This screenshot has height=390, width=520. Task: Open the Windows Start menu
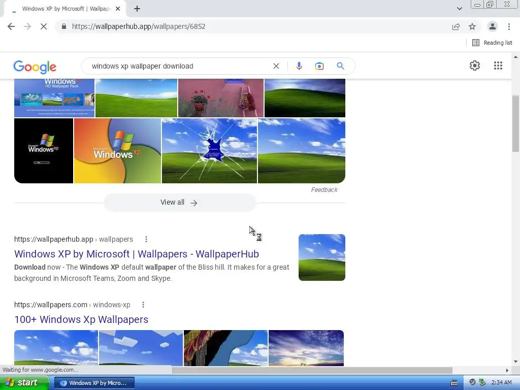click(x=24, y=383)
